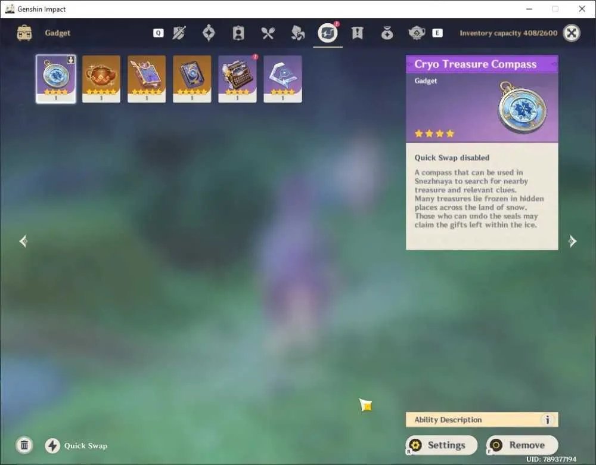
Task: Click the backpack icon beside Gadget
Action: coord(24,33)
